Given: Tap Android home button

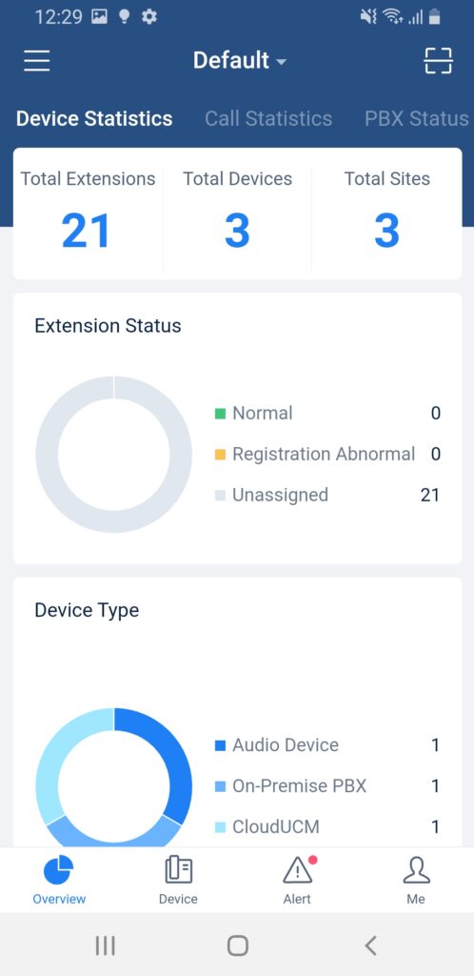Looking at the screenshot, I should (x=237, y=945).
